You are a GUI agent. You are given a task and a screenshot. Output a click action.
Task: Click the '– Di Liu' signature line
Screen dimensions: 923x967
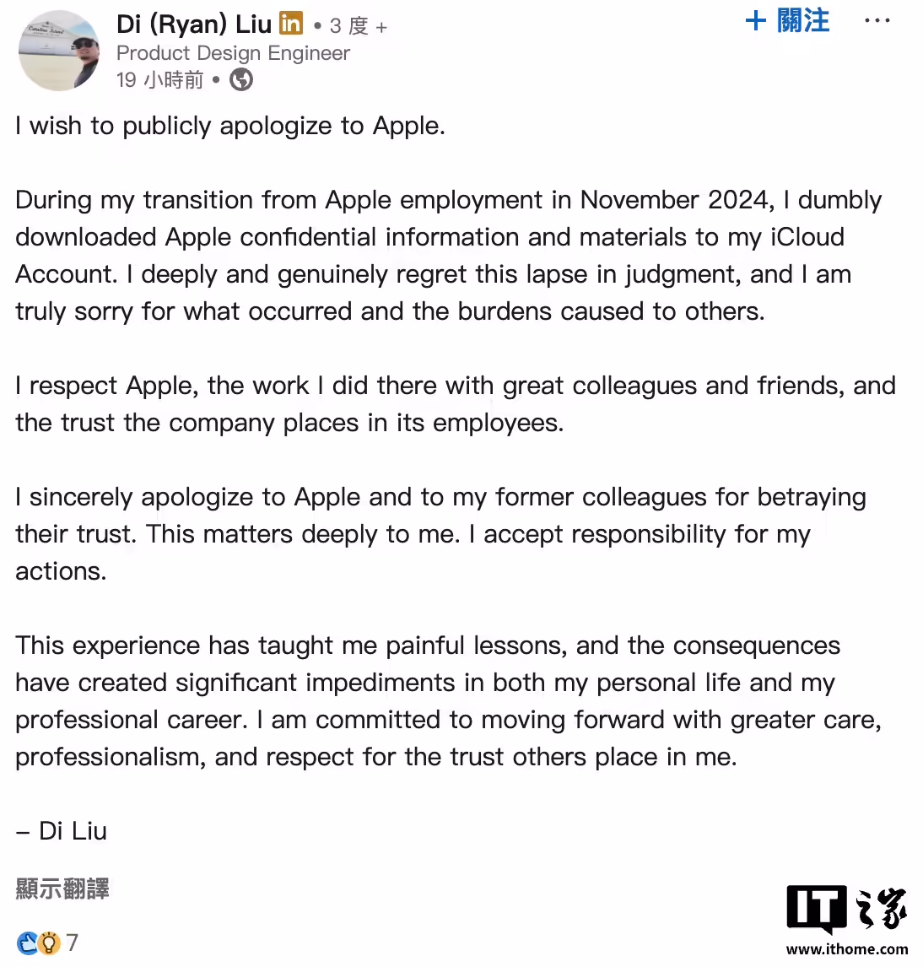62,831
